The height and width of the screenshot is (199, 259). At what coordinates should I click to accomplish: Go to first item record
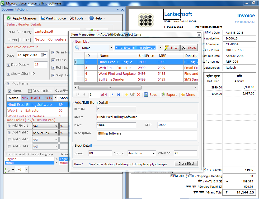click(78, 94)
